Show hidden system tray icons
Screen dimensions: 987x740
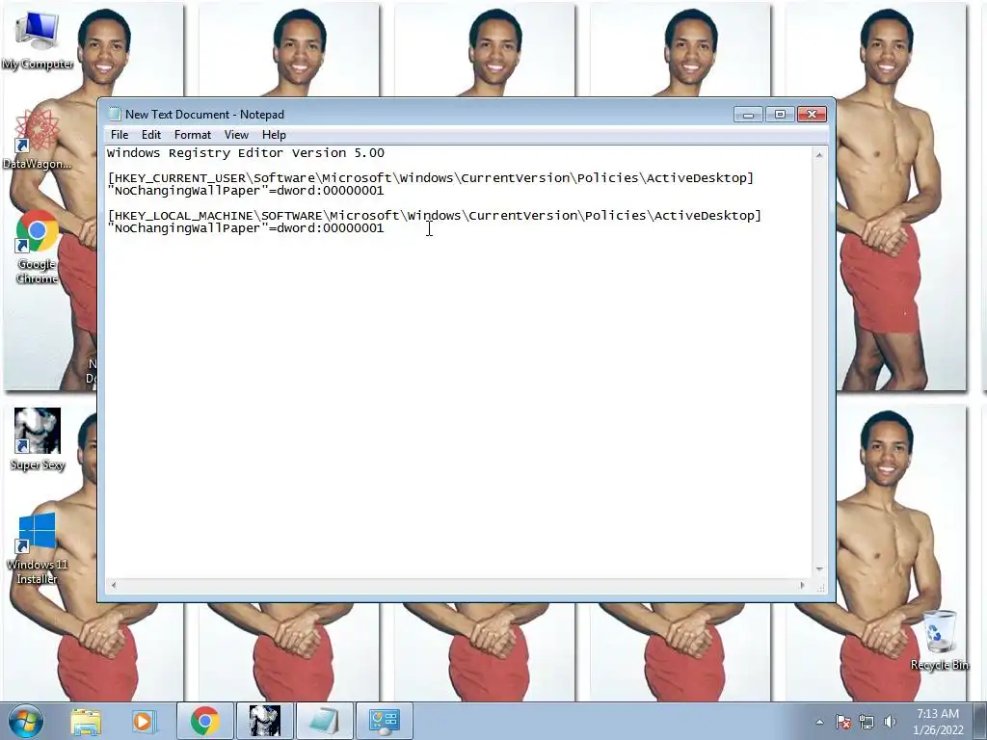(819, 722)
